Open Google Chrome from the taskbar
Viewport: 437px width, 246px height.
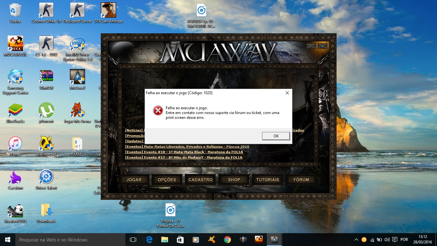click(x=227, y=240)
